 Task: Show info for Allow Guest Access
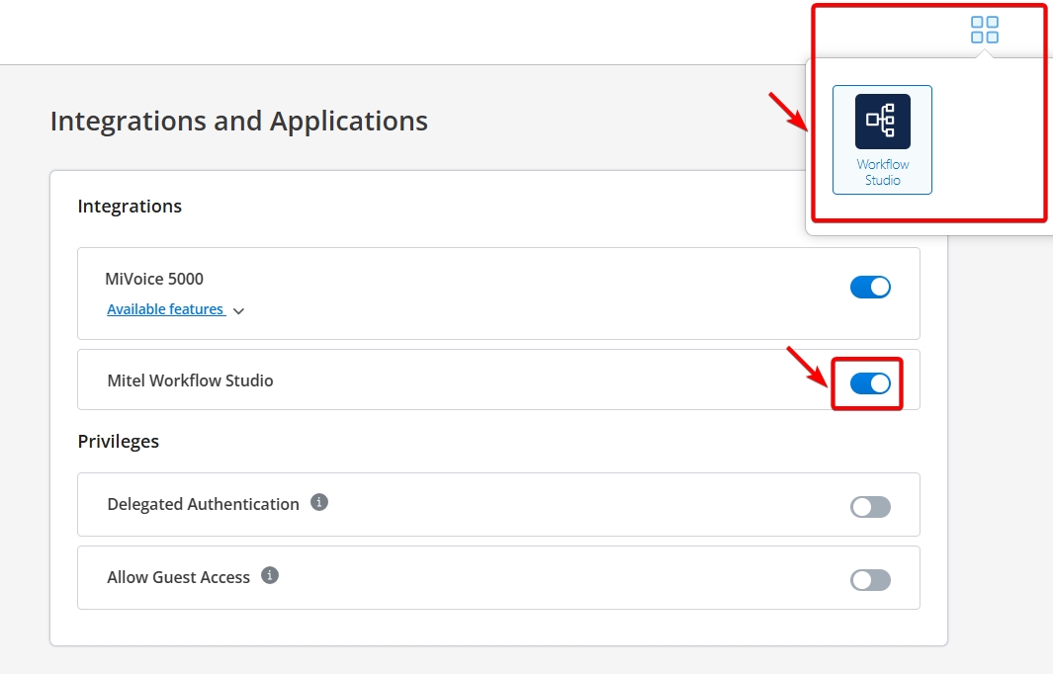click(x=270, y=575)
